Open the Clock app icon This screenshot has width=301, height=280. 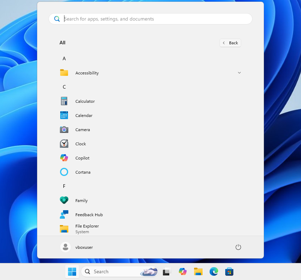[x=64, y=144]
